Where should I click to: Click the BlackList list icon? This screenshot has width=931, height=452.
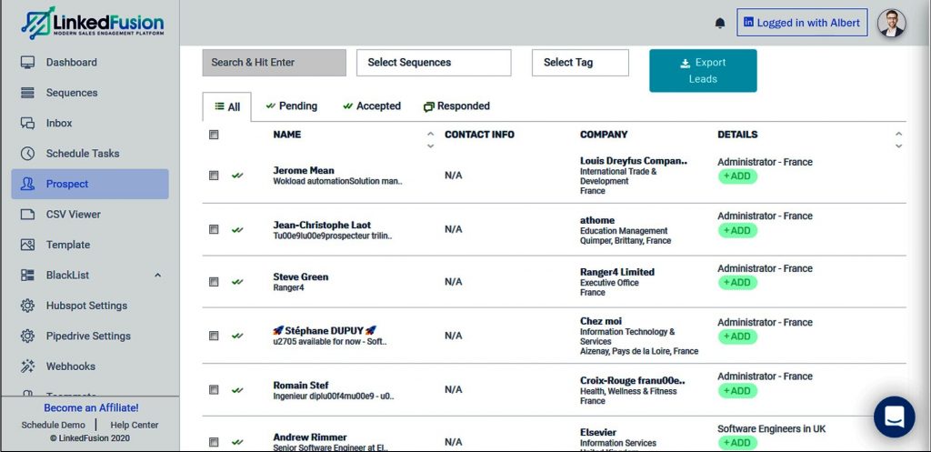27,275
